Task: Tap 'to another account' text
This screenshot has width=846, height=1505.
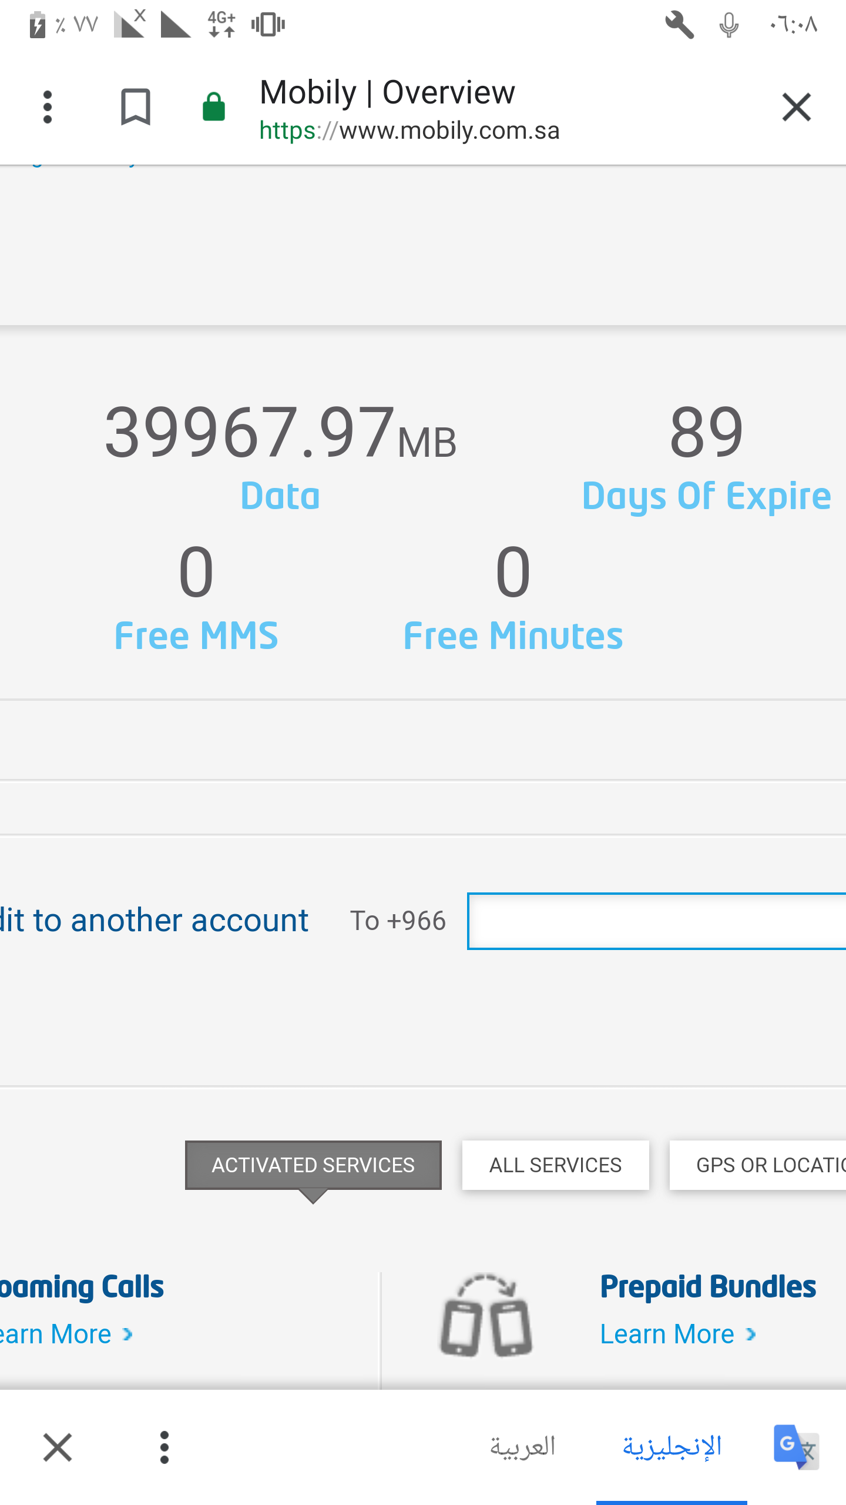Action: (x=170, y=921)
